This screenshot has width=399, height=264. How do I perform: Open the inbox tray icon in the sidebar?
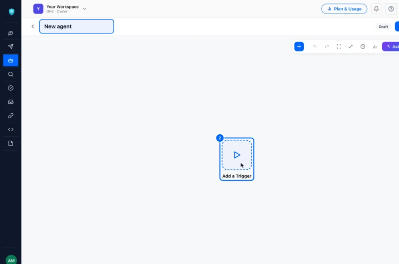click(10, 102)
